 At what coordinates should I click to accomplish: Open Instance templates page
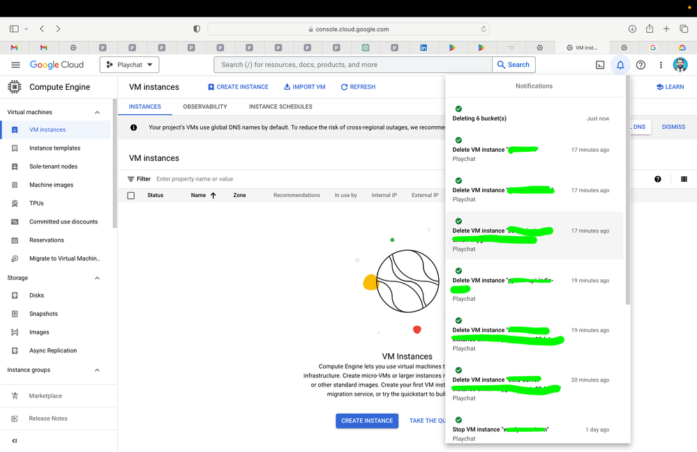[55, 148]
